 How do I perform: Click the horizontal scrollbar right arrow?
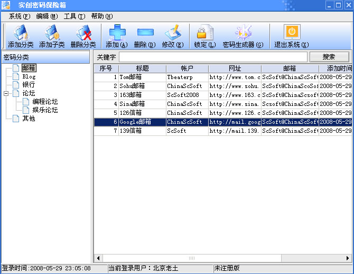[348, 258]
